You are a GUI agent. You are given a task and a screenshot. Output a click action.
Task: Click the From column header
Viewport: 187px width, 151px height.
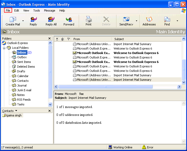92,39
